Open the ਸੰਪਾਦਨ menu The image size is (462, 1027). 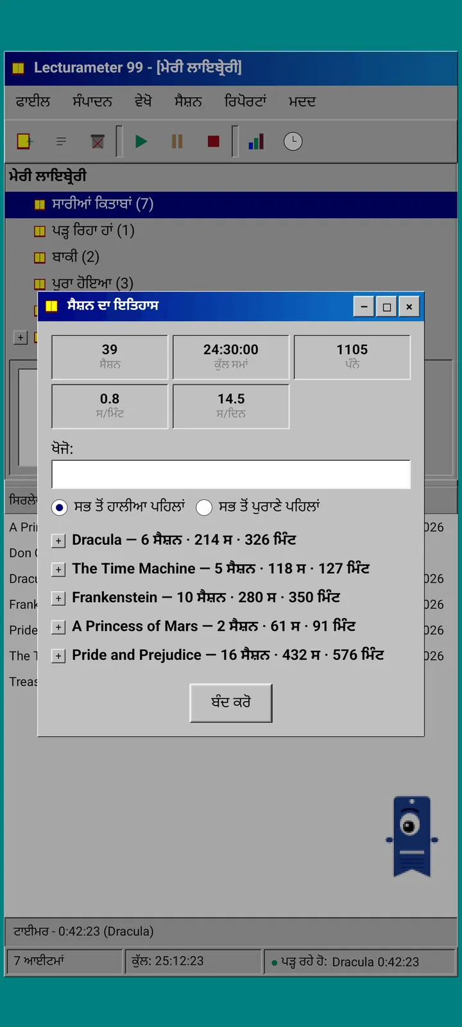(92, 101)
